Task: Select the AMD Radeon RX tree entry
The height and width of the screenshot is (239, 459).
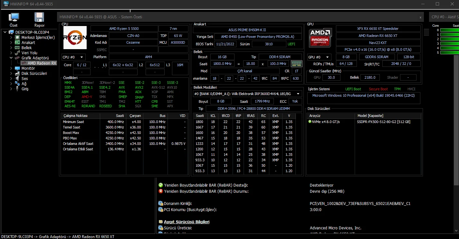Action: (42, 63)
